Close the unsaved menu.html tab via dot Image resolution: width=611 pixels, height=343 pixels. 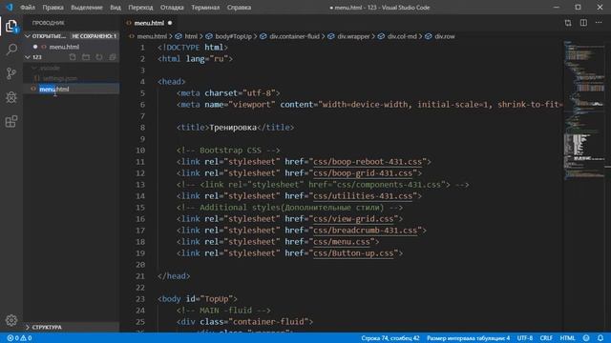pos(170,23)
